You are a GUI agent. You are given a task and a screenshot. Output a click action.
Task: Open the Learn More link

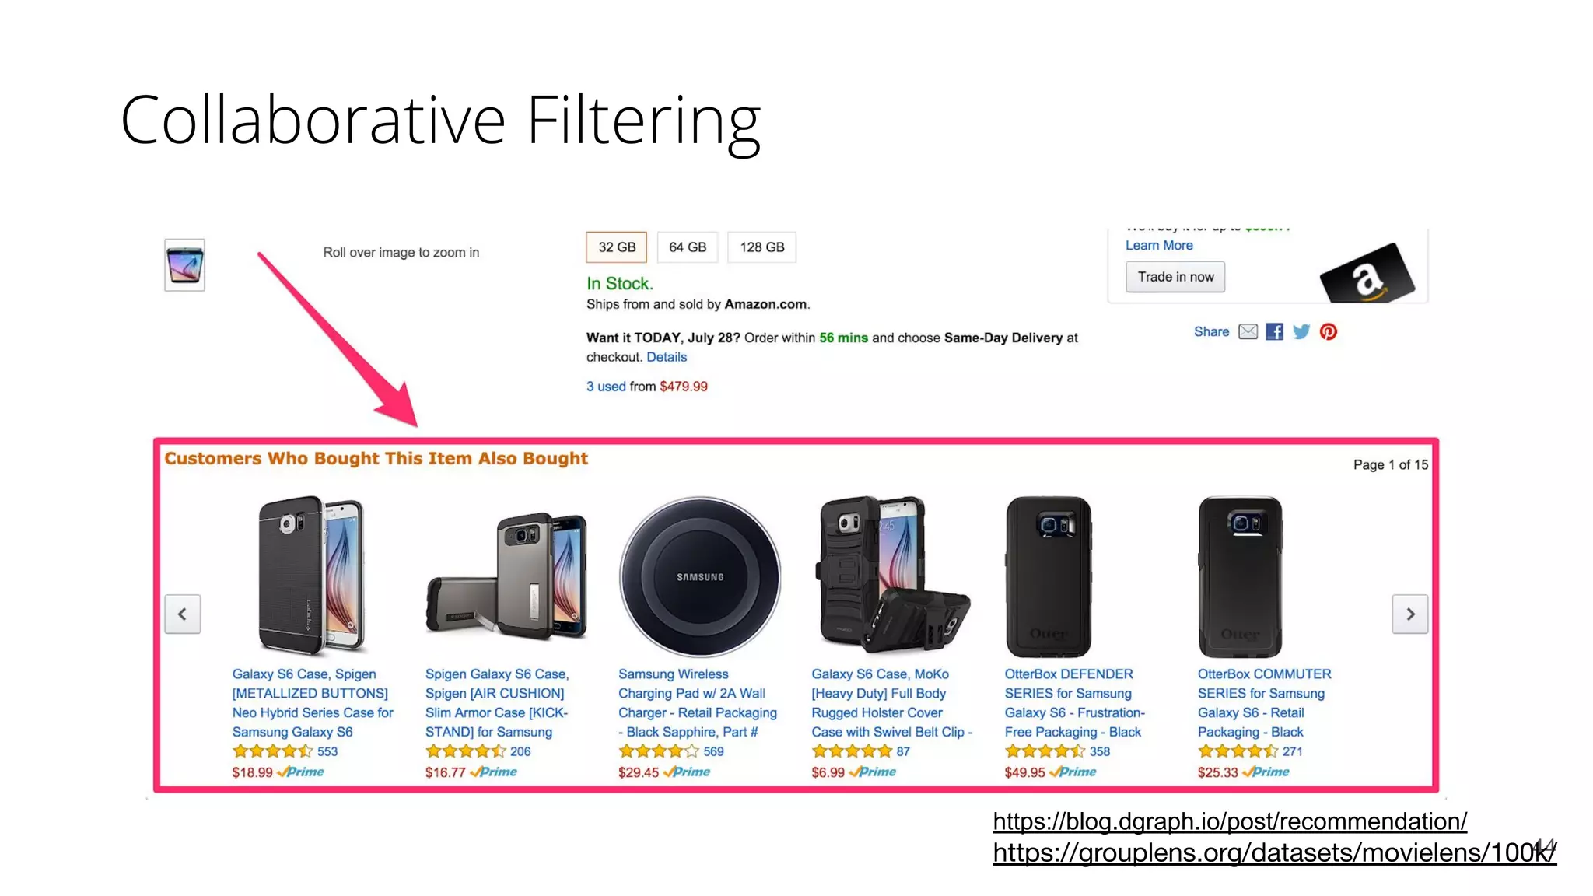tap(1159, 245)
